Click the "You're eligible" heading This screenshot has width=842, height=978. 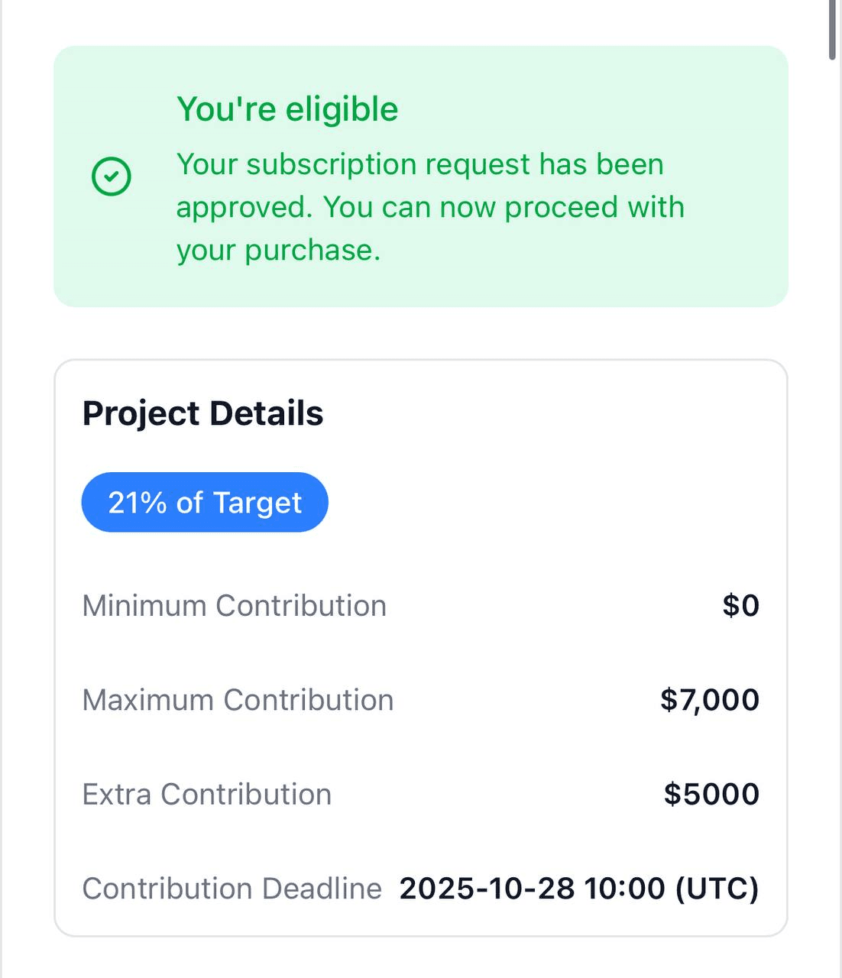pyautogui.click(x=287, y=109)
